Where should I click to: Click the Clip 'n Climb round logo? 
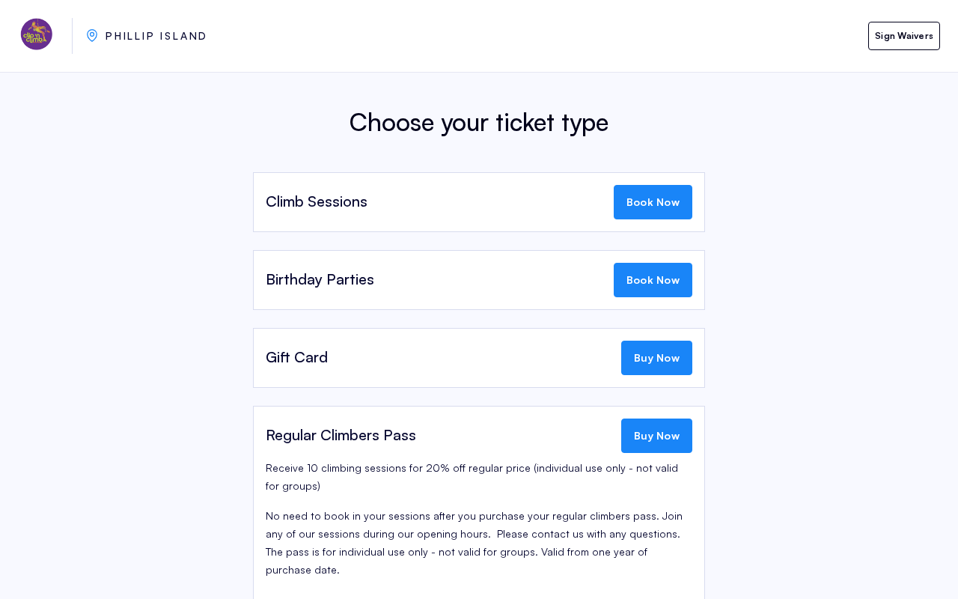pyautogui.click(x=37, y=34)
